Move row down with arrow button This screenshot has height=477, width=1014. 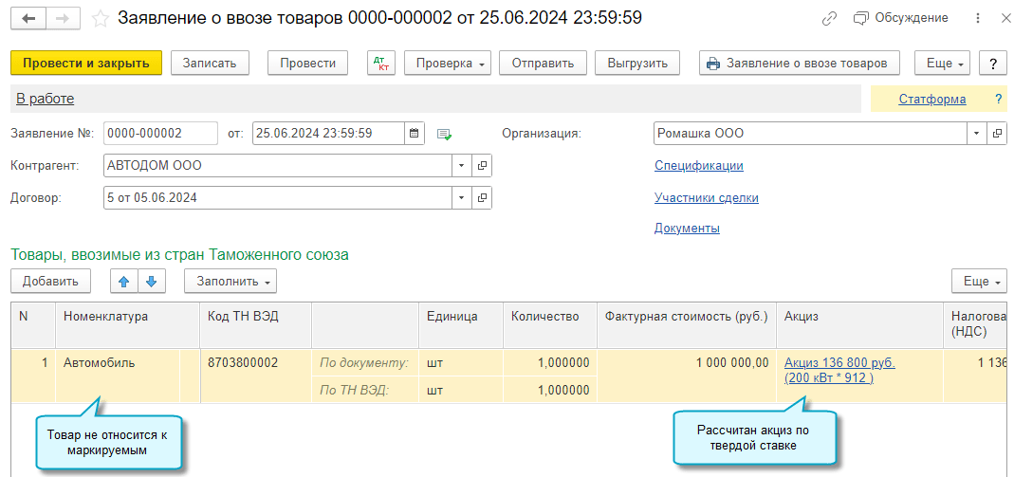tap(153, 281)
